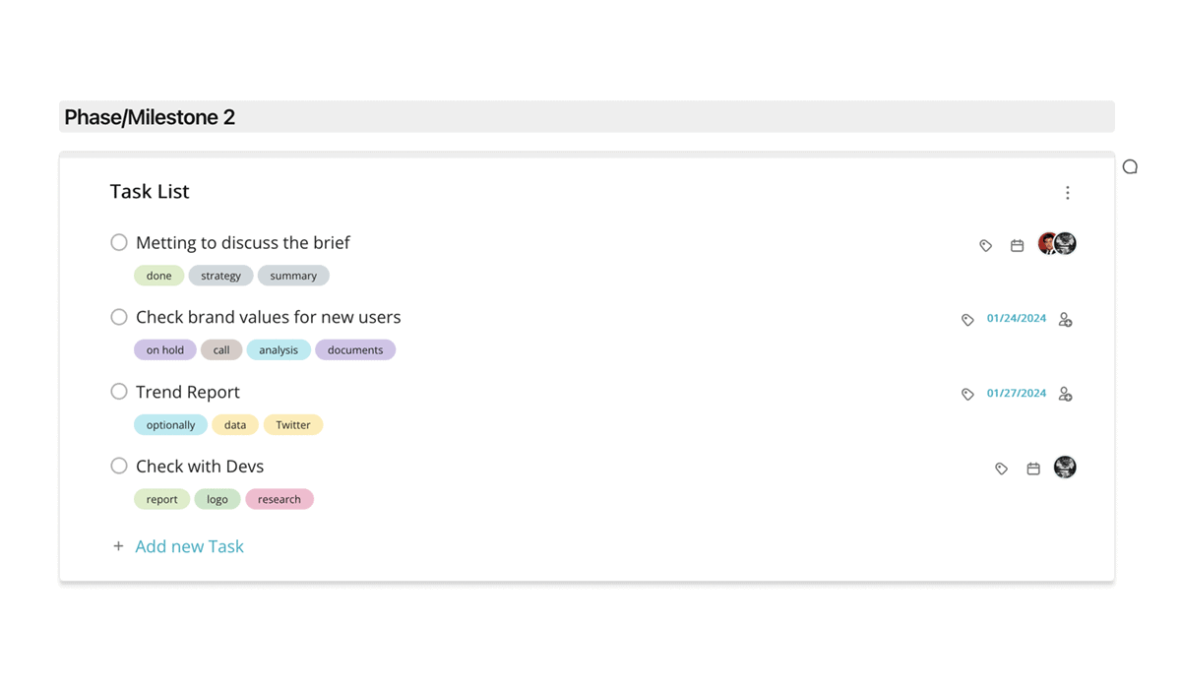Complete the "Trend Report" task circle
The image size is (1181, 689).
coord(119,391)
